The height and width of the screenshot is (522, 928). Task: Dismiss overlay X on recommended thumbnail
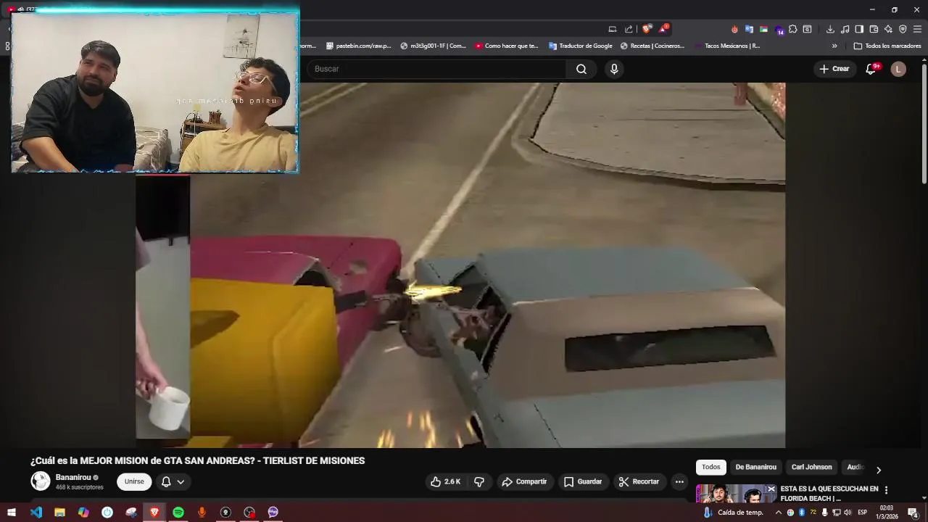pyautogui.click(x=771, y=489)
